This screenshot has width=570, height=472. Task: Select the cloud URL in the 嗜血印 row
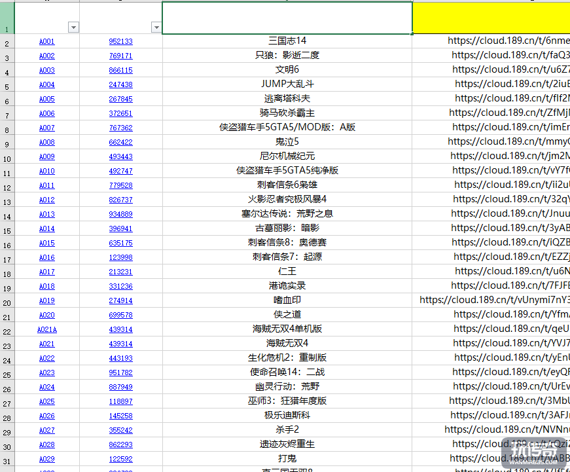[x=495, y=300]
